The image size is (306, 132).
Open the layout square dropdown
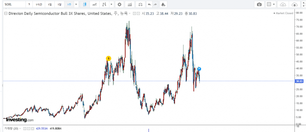(x=271, y=4)
